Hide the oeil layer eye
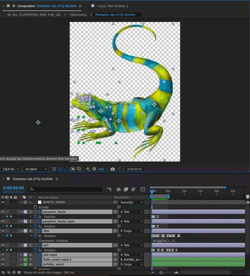250x276 pixels. pyautogui.click(x=3, y=245)
